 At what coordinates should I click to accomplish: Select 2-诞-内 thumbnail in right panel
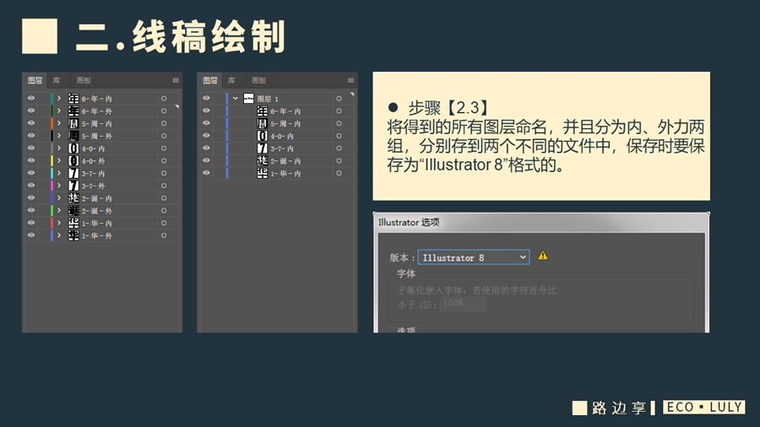(x=263, y=160)
